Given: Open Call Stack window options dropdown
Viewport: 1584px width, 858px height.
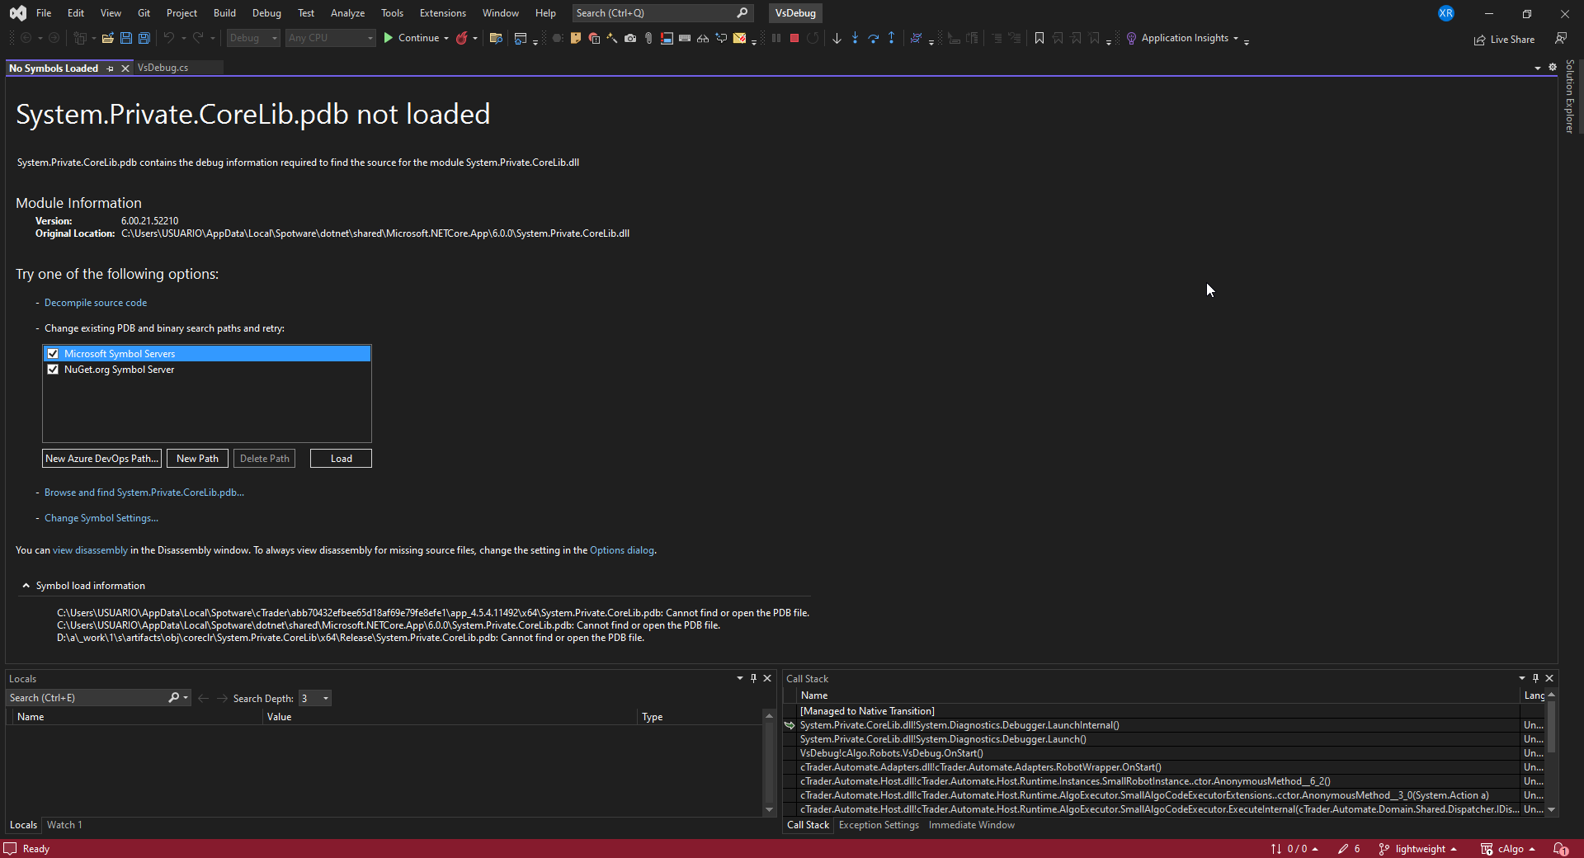Looking at the screenshot, I should 1522,678.
